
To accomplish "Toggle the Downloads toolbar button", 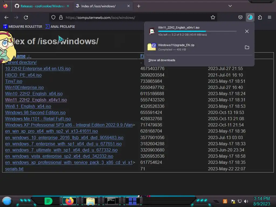I will [x=250, y=18].
